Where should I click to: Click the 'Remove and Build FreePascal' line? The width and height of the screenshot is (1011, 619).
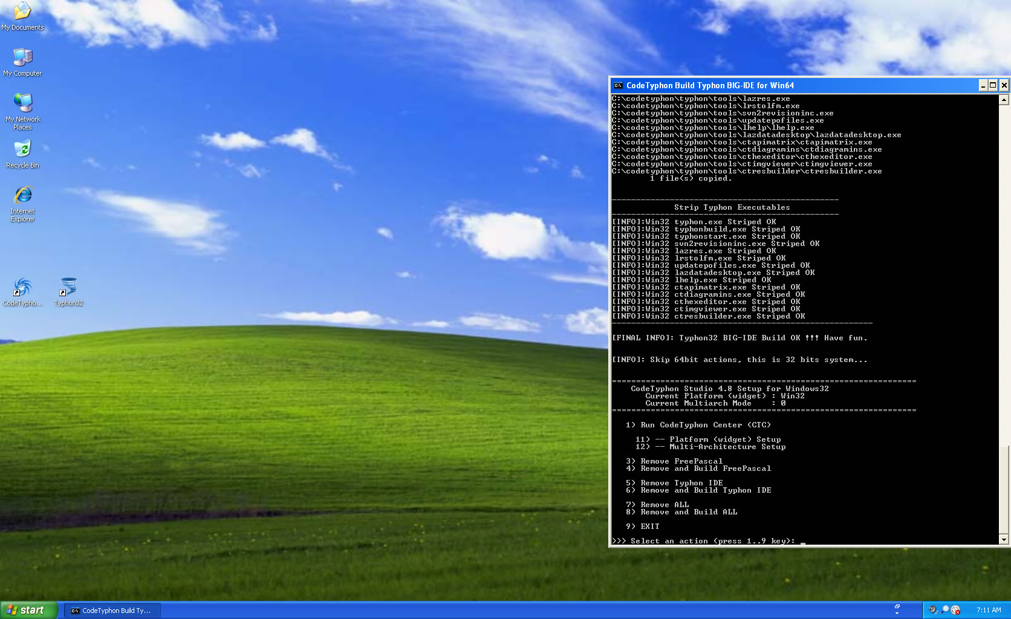coord(698,468)
